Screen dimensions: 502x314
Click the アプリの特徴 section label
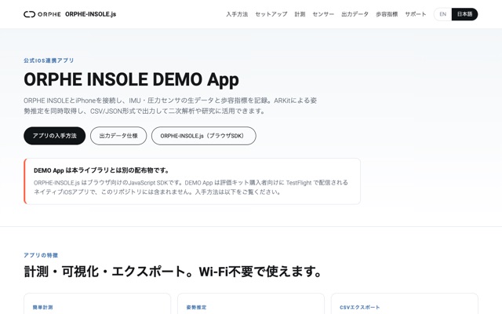click(41, 255)
